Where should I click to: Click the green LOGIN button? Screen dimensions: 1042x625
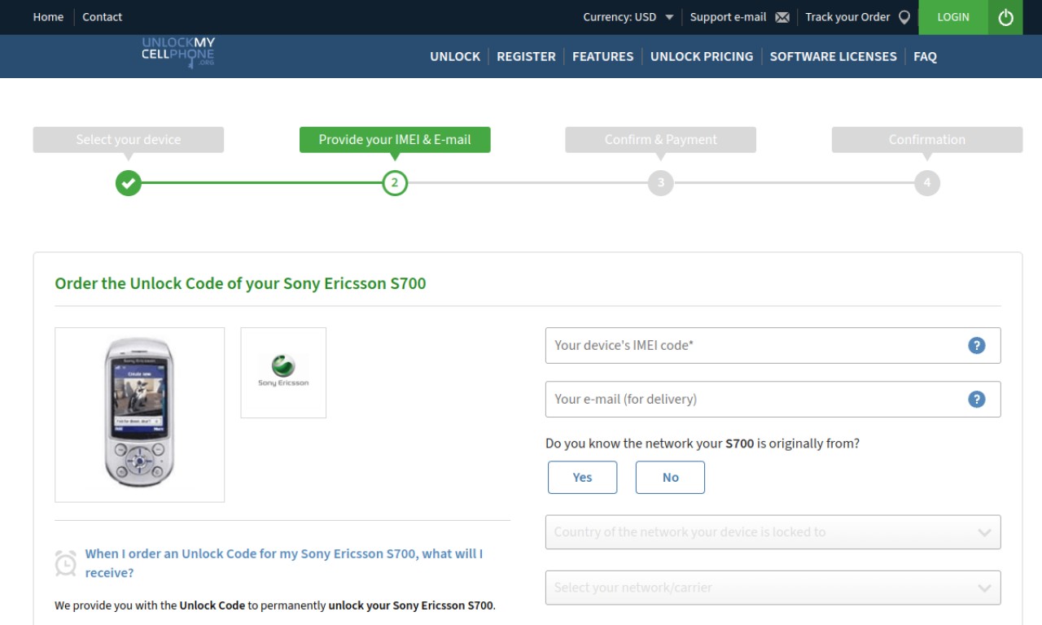pos(953,17)
